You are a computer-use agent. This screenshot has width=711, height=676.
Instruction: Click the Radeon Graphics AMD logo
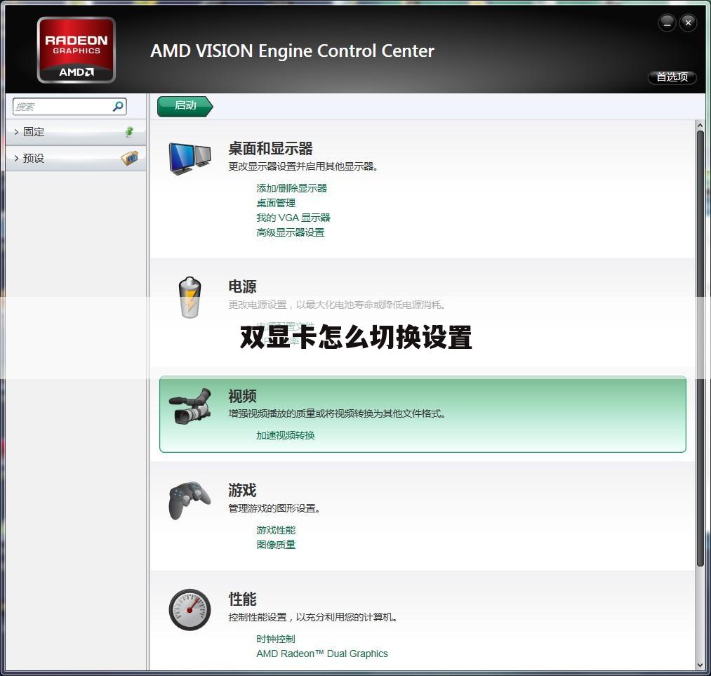tap(77, 50)
